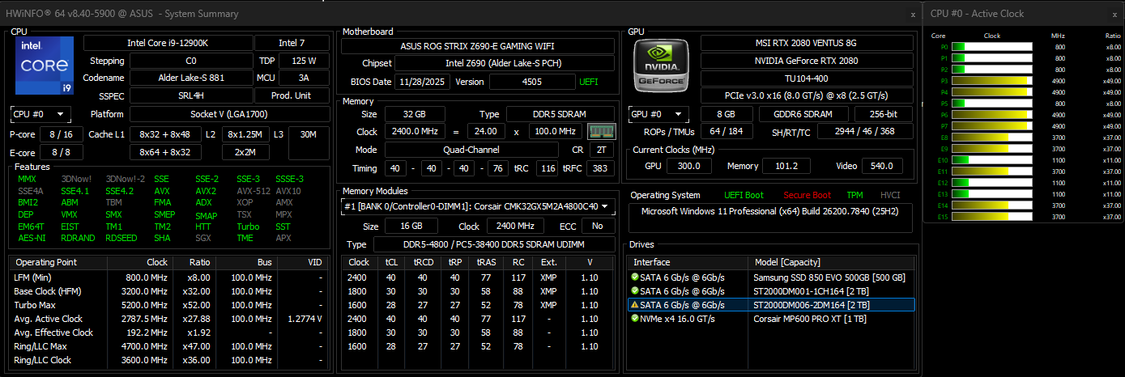
Task: Open the GPU #0 selector dropdown
Action: tap(659, 114)
